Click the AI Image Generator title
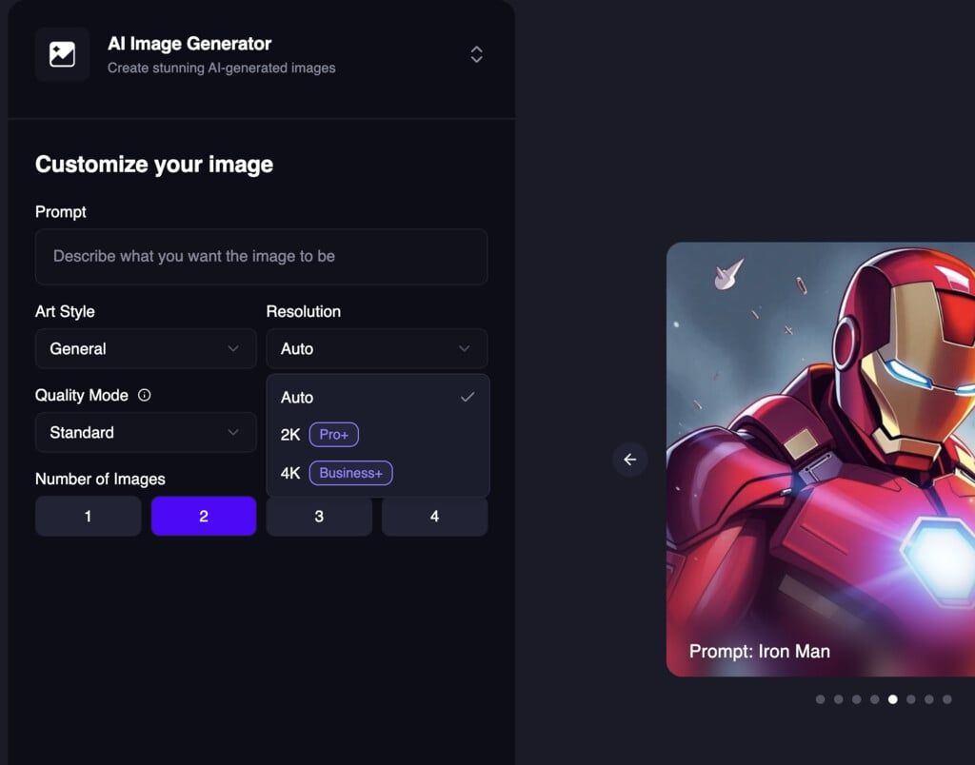The image size is (975, 765). point(189,44)
